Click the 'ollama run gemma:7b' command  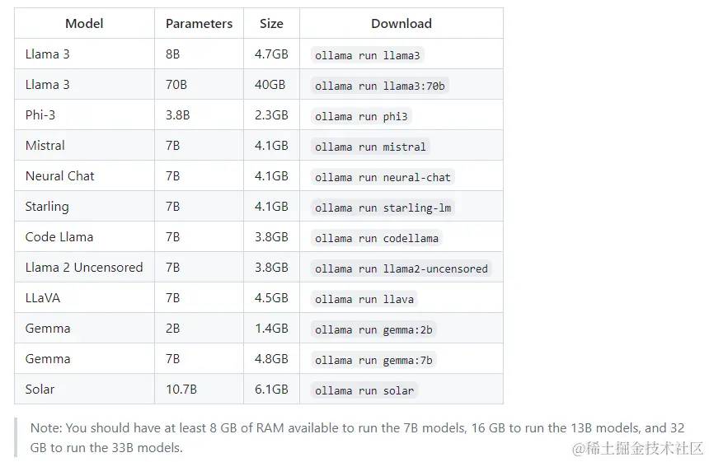pos(373,360)
